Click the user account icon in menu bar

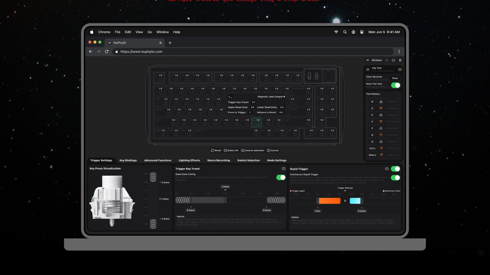pos(353,32)
